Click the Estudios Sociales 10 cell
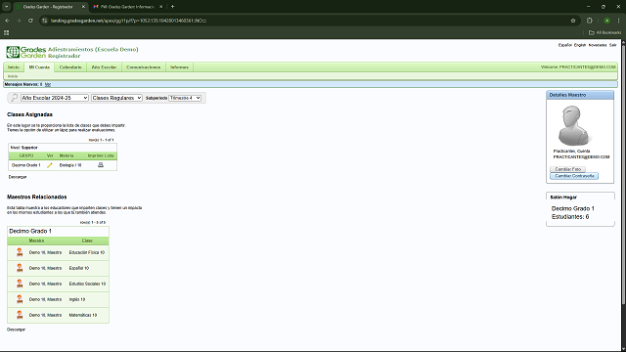This screenshot has height=352, width=626. (87, 284)
